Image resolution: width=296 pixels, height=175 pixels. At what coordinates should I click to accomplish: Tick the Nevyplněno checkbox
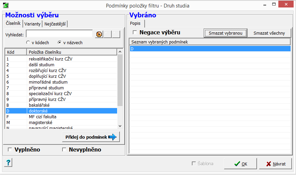pos(64,150)
